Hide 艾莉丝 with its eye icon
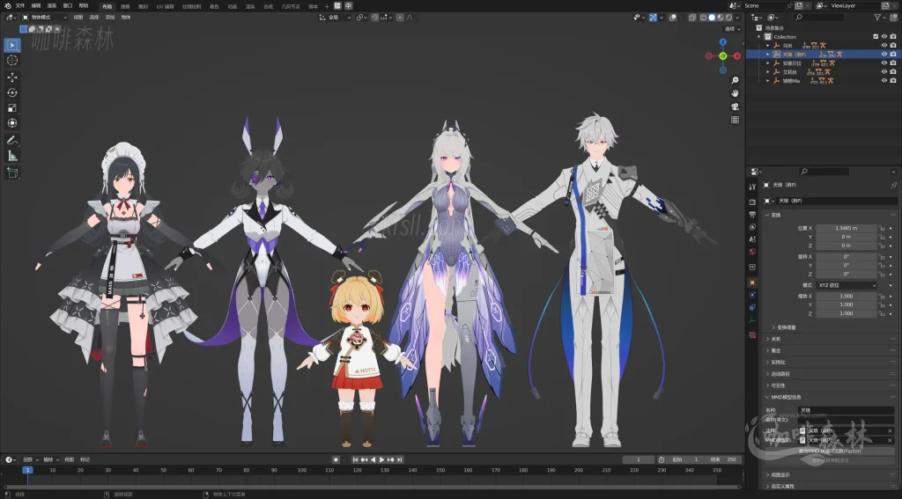The height and width of the screenshot is (499, 902). click(884, 72)
